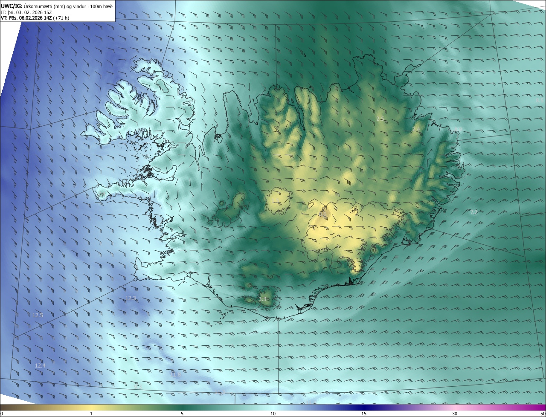
Task: Click the color scale tick label 30
Action: click(455, 414)
